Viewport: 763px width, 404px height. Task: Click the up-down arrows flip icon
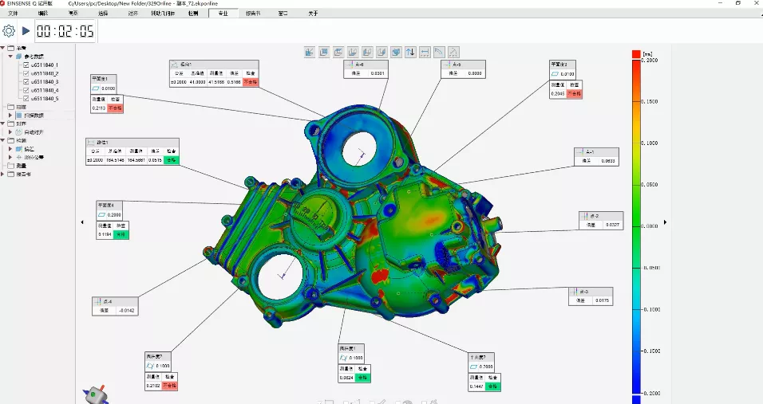pyautogui.click(x=410, y=52)
